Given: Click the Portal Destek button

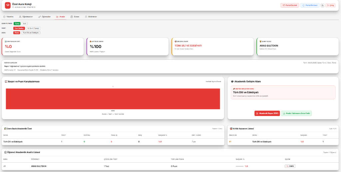Looking at the screenshot, I should [x=290, y=5].
